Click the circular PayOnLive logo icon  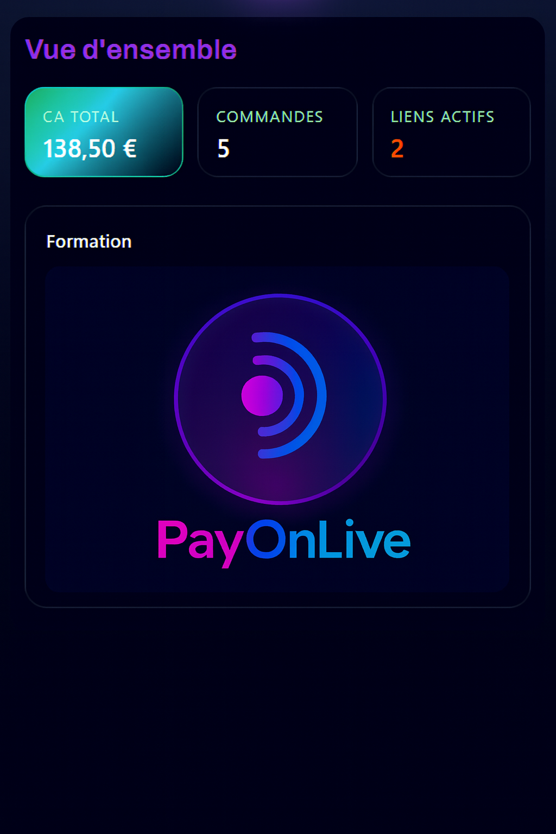280,399
